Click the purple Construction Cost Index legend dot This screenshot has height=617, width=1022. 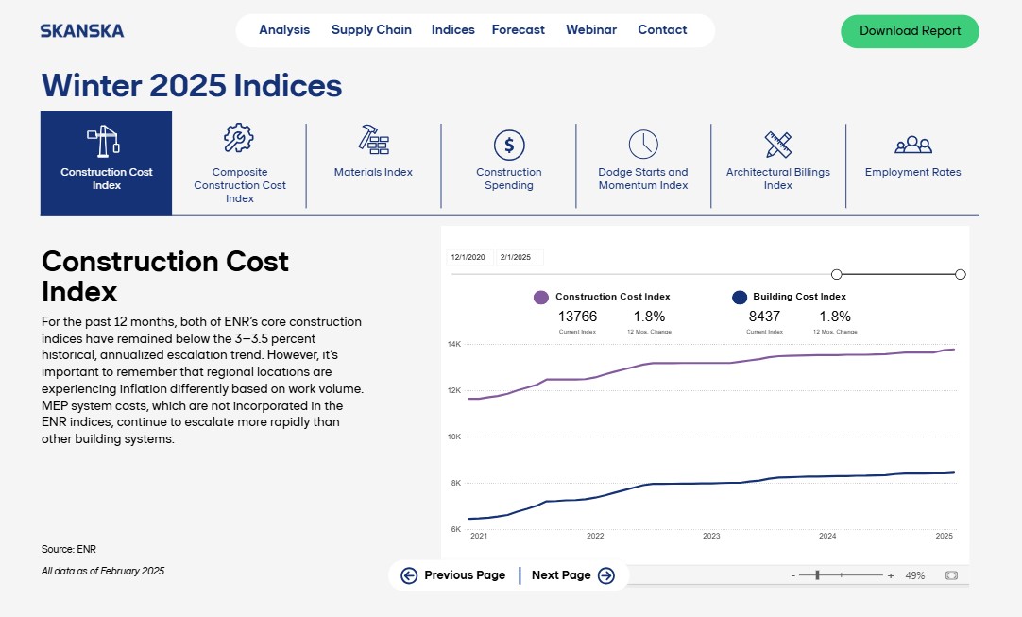pyautogui.click(x=541, y=298)
